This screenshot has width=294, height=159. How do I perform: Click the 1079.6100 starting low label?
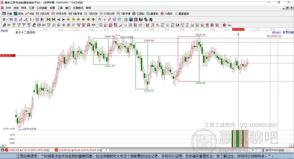[30, 129]
